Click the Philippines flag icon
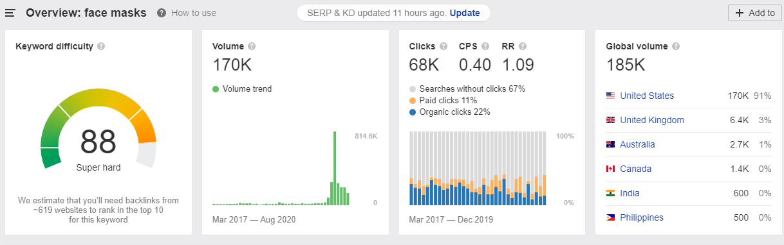This screenshot has width=784, height=245. click(x=611, y=217)
